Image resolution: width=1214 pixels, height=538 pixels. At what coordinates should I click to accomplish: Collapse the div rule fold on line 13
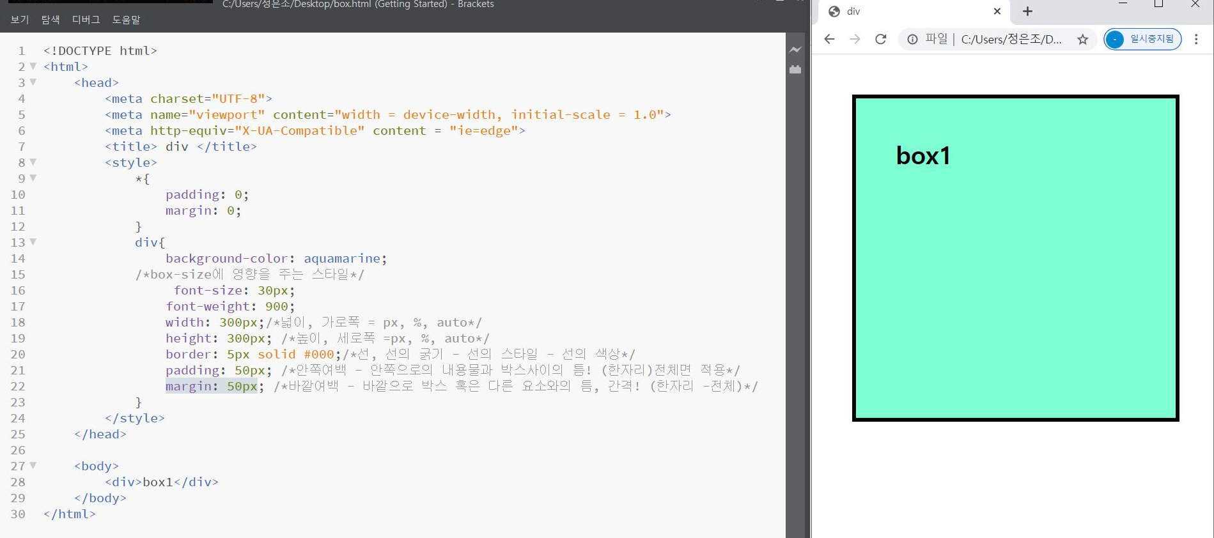(x=33, y=242)
